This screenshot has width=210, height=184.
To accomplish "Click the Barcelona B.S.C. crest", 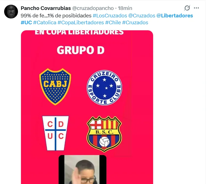I will click(104, 134).
